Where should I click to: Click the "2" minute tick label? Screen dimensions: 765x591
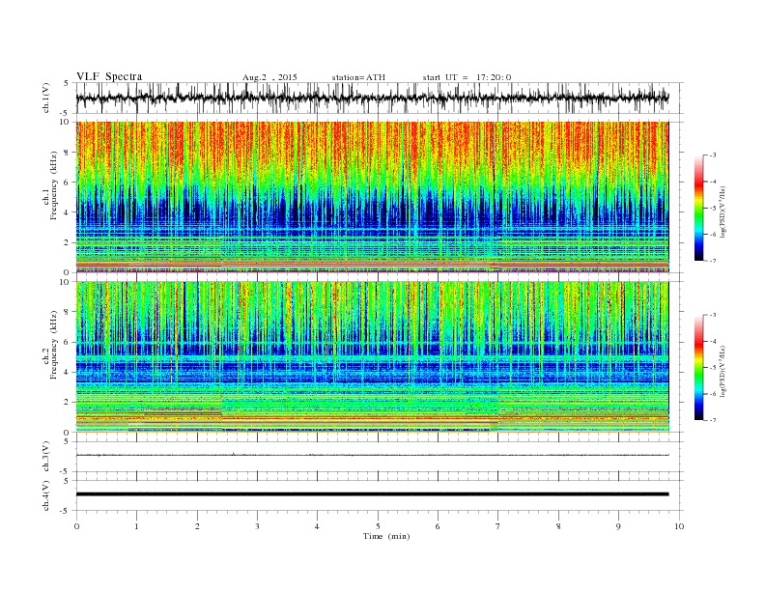coord(197,526)
